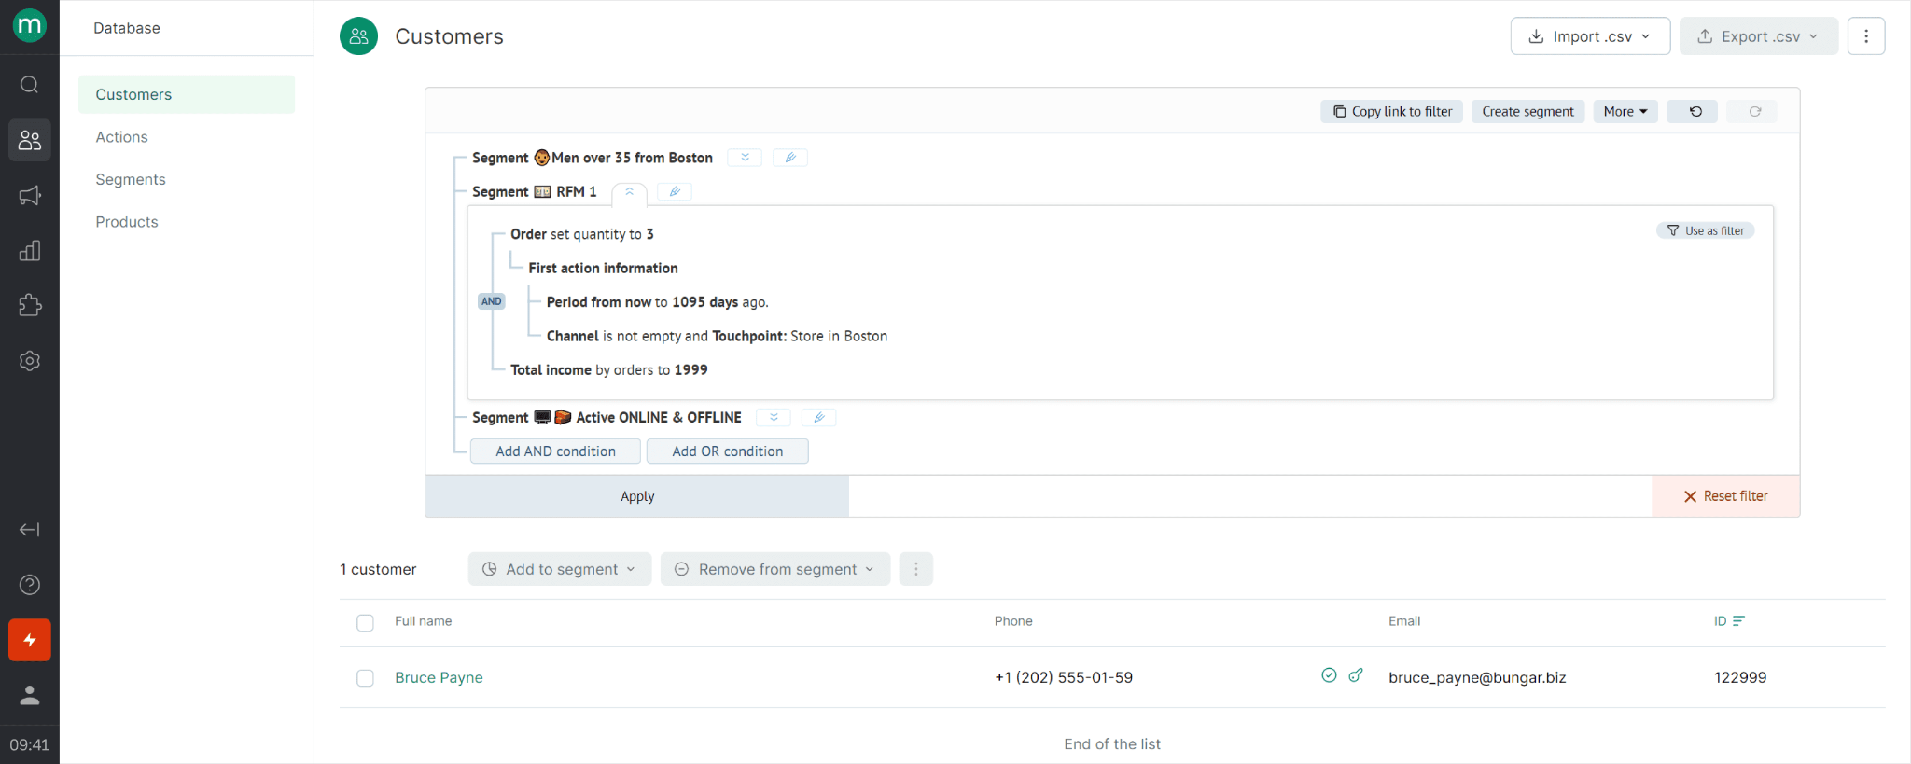Click the email bruce_payne@bungar.biz

[1477, 677]
